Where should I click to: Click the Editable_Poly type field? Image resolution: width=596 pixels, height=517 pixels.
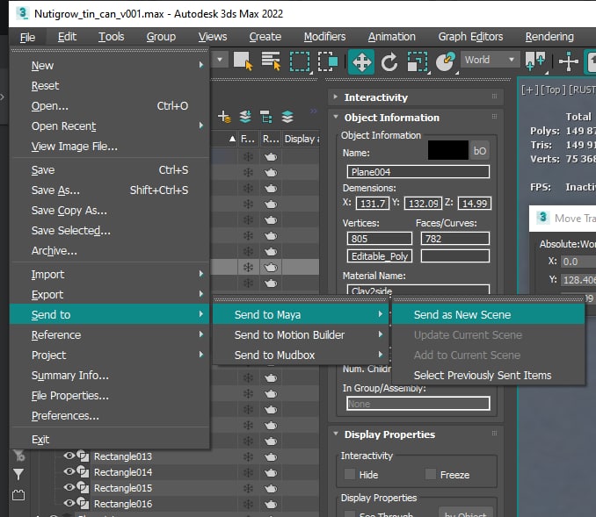pyautogui.click(x=380, y=256)
